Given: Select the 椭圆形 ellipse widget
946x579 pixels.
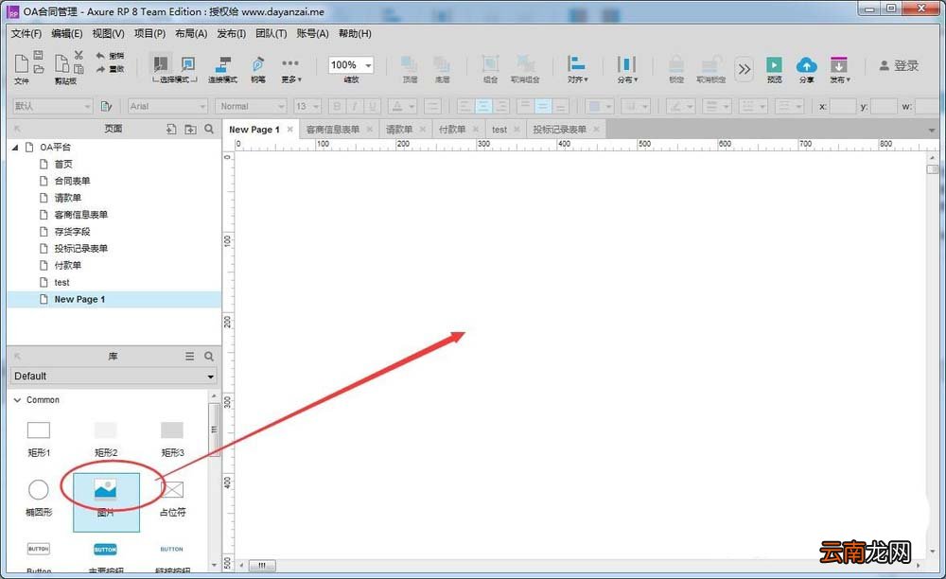Looking at the screenshot, I should coord(39,499).
